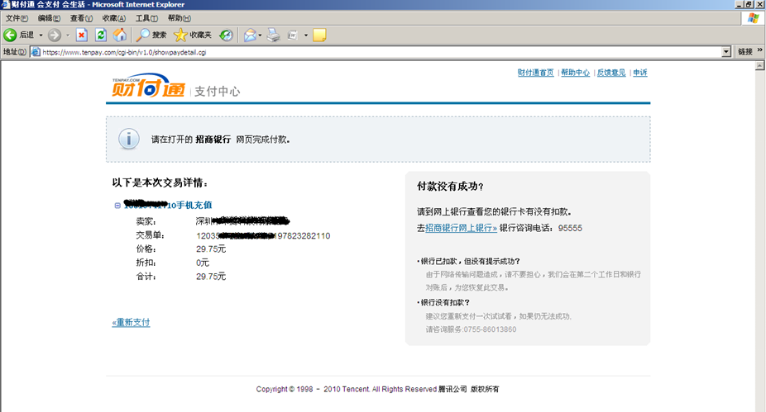This screenshot has width=766, height=412.
Task: Click the 财付通 logo
Action: click(148, 88)
